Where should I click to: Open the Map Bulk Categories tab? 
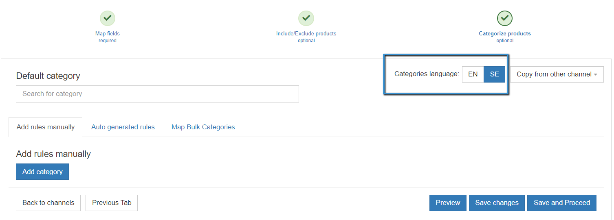click(x=203, y=127)
